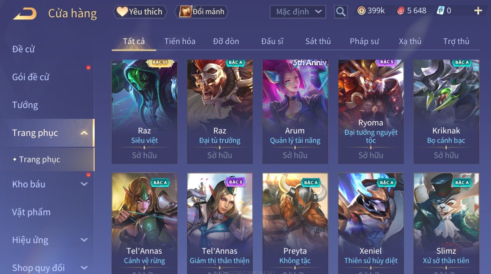This screenshot has height=274, width=491.
Task: Switch to the Sát thủ tab
Action: point(318,41)
